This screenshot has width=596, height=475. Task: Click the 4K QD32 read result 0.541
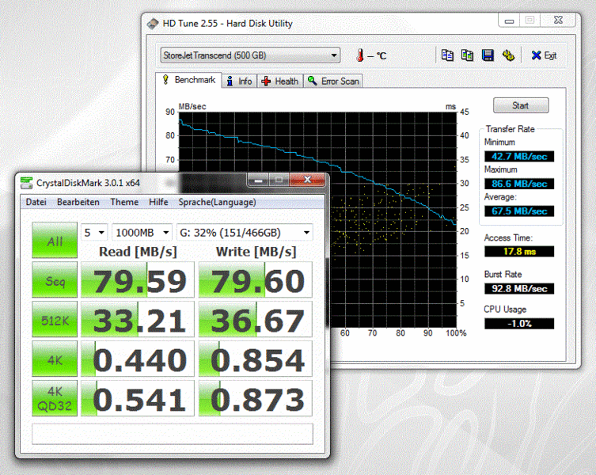[138, 398]
